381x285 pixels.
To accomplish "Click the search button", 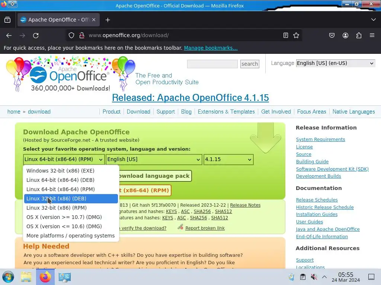I will pyautogui.click(x=250, y=64).
